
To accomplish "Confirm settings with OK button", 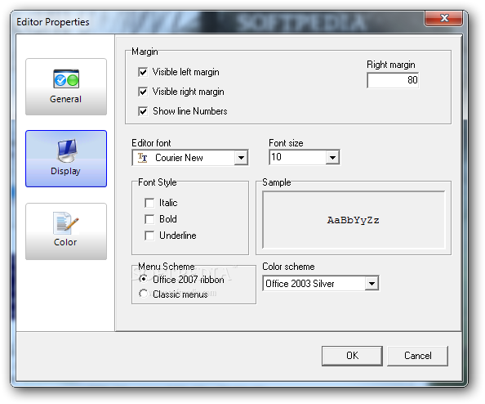I will click(352, 356).
